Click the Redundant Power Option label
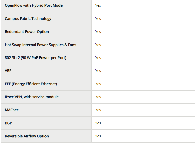Screen dimensions: 195x145 pyautogui.click(x=27, y=32)
